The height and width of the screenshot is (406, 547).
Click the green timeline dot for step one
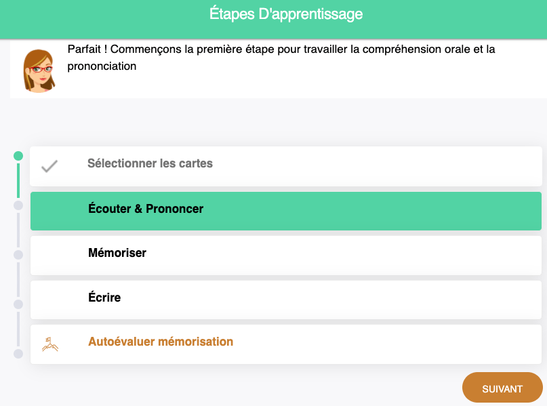[x=18, y=156]
